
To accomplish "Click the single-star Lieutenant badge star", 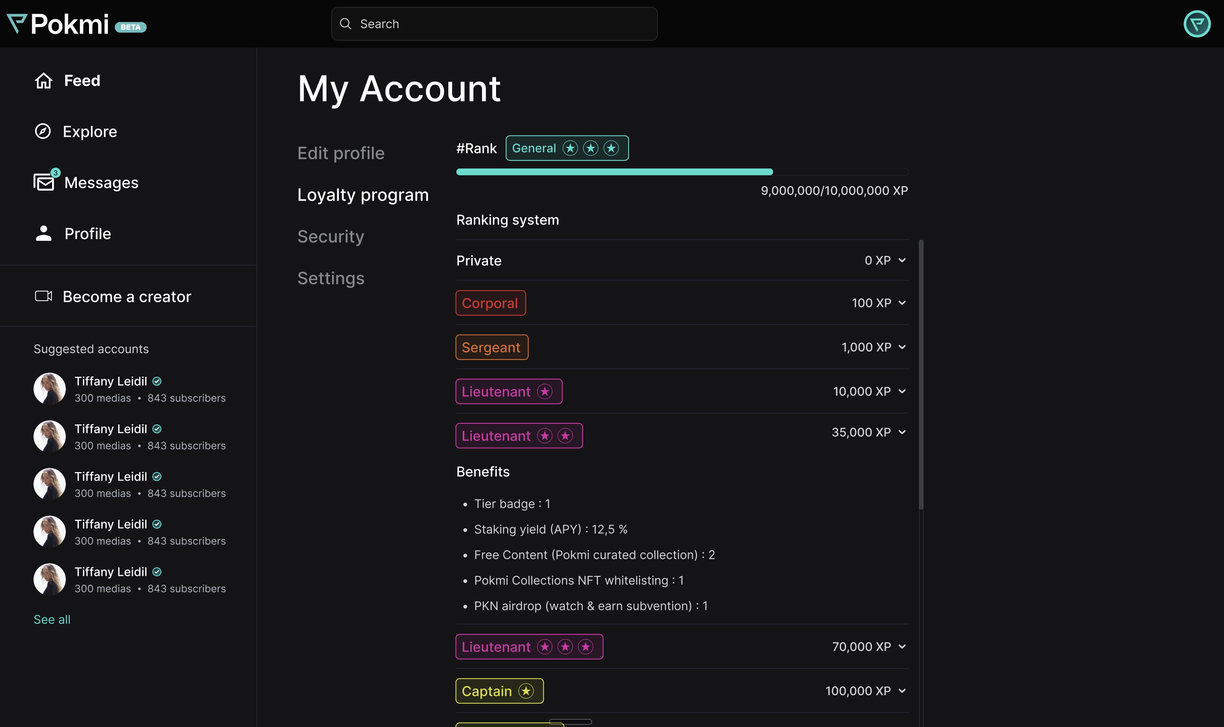I will pos(545,392).
